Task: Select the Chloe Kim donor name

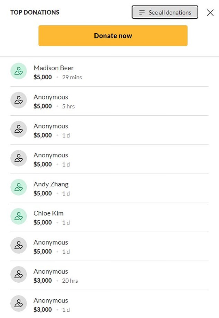Action: (x=48, y=213)
